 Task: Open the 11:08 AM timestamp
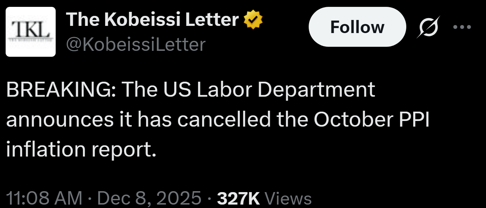click(44, 198)
